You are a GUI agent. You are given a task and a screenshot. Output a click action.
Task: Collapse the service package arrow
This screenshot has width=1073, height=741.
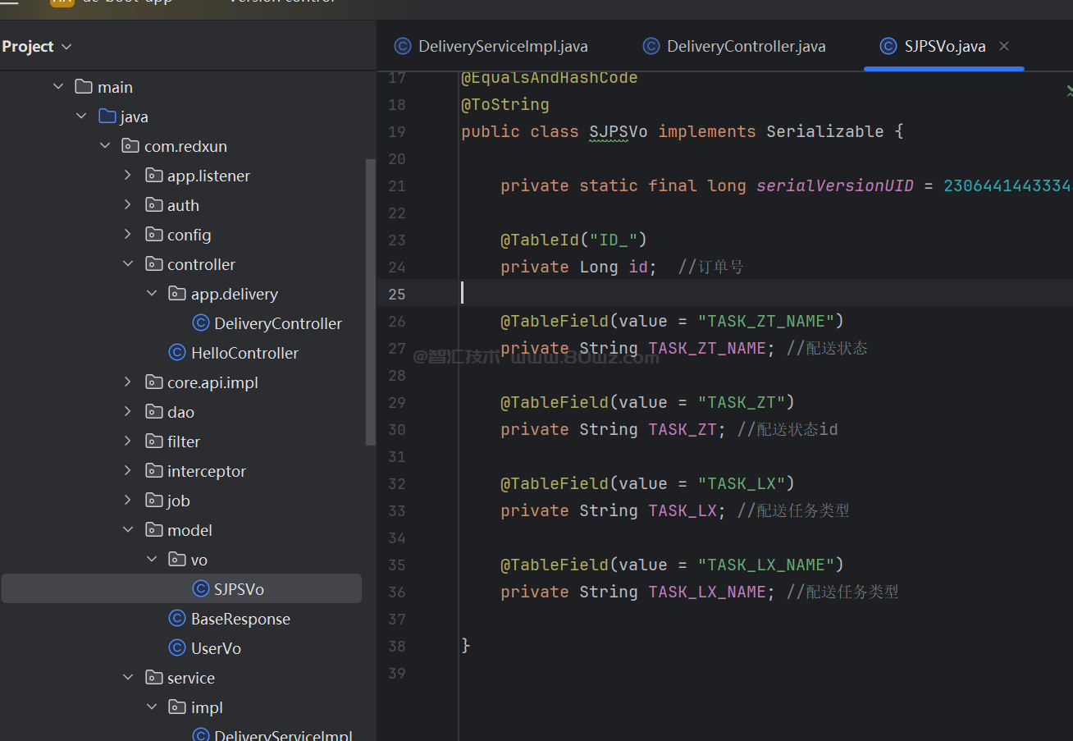[127, 678]
